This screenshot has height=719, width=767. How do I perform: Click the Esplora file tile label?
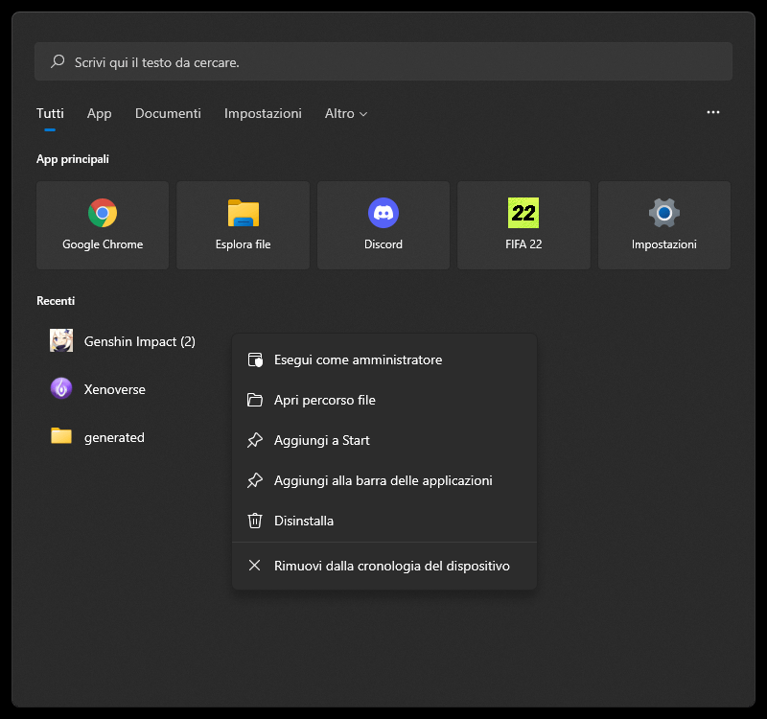(x=244, y=244)
